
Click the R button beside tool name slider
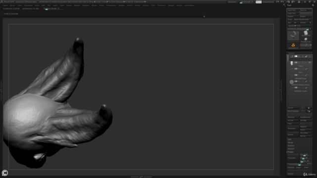click(x=311, y=29)
